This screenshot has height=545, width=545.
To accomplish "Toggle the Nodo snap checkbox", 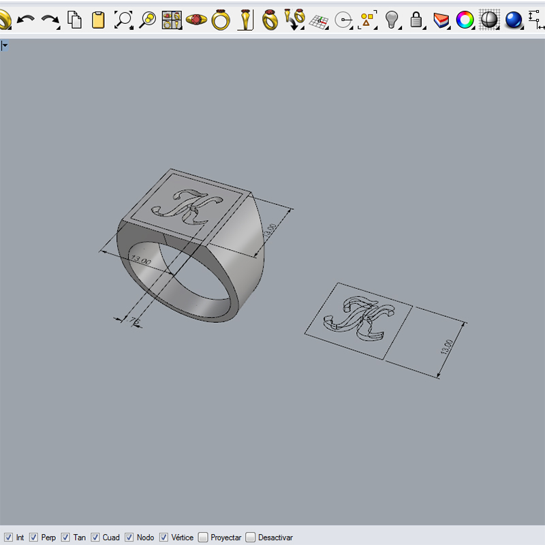I will [x=129, y=538].
